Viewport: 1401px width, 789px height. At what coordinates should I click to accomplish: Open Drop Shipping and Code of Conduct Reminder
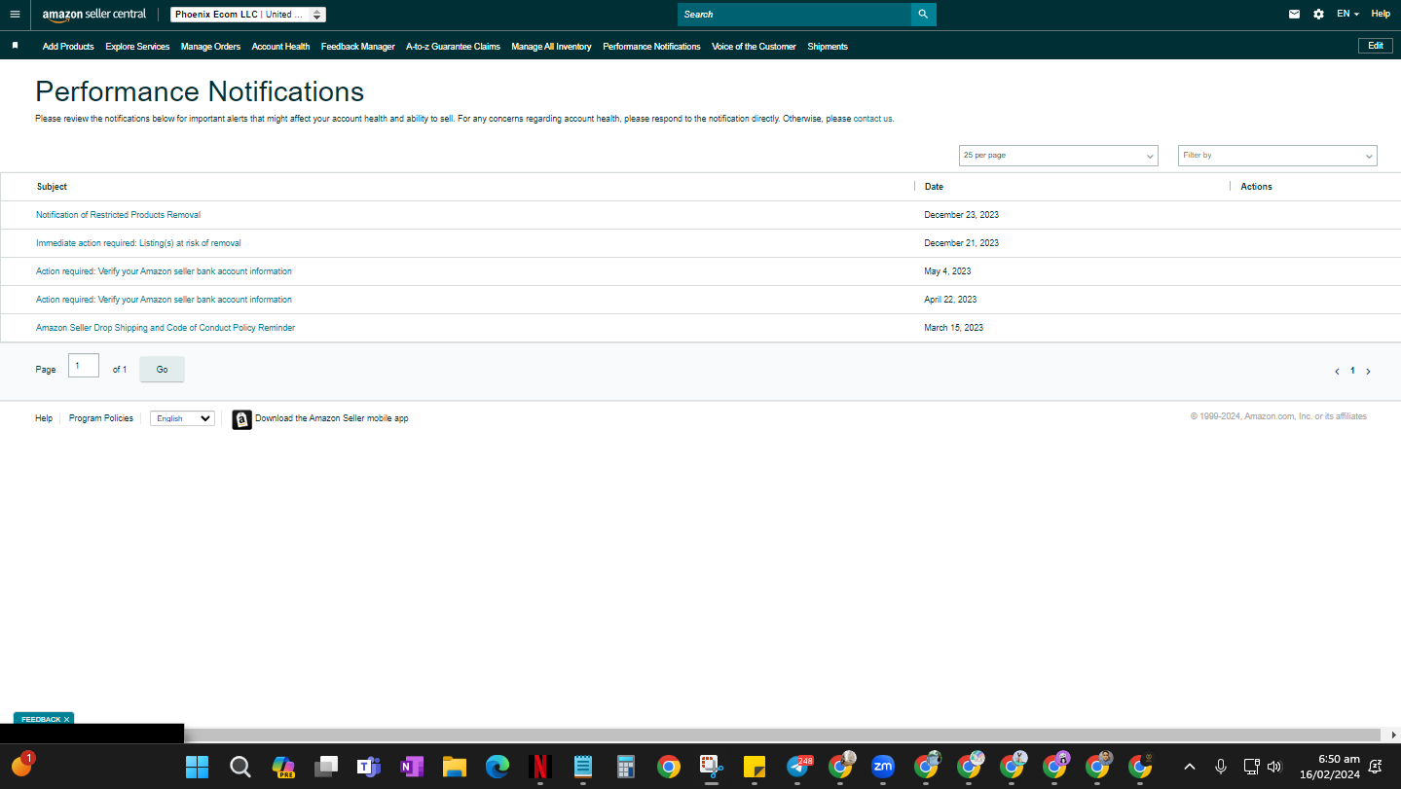pos(166,328)
